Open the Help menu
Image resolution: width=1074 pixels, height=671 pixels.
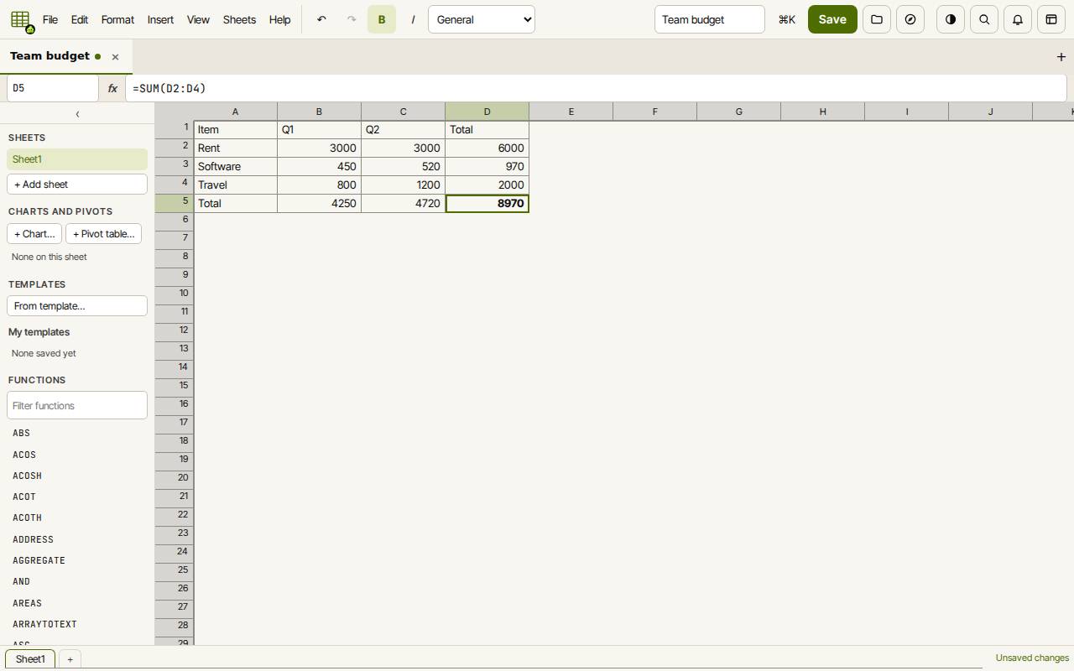[x=279, y=19]
